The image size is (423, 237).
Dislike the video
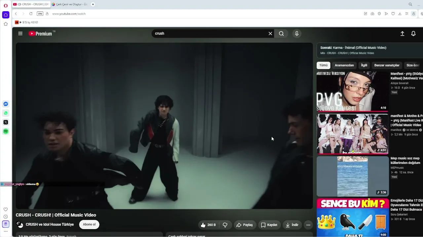pos(225,225)
